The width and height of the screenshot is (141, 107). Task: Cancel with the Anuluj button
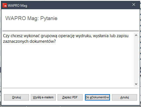click(125, 97)
